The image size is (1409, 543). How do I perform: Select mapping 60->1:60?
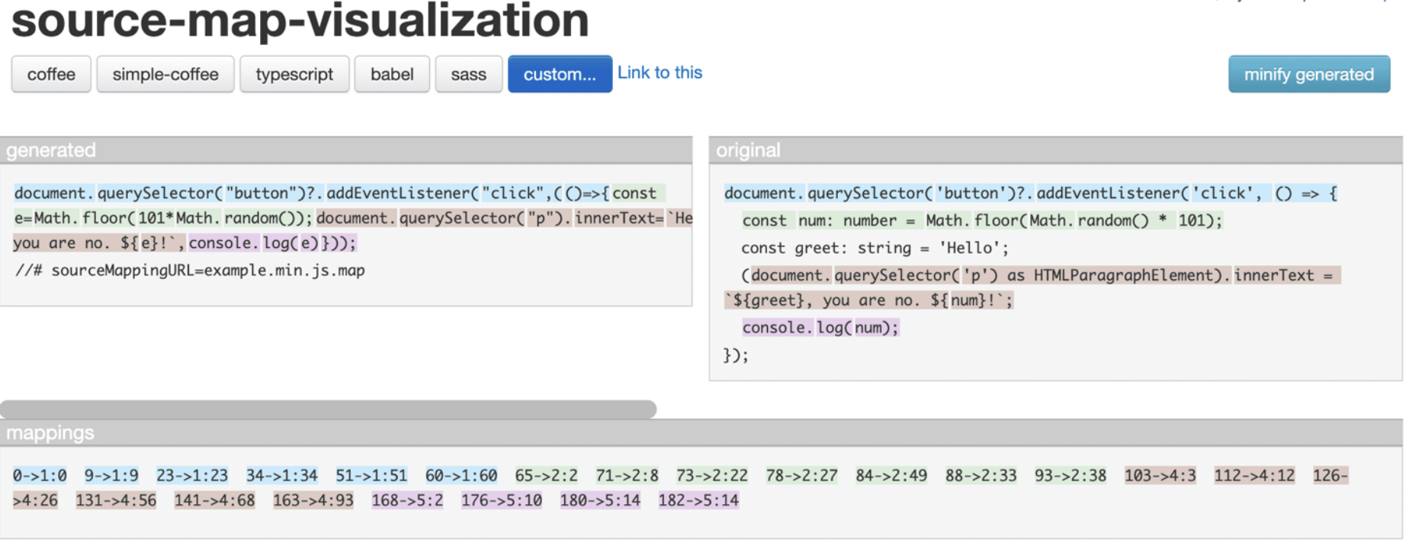click(x=461, y=475)
